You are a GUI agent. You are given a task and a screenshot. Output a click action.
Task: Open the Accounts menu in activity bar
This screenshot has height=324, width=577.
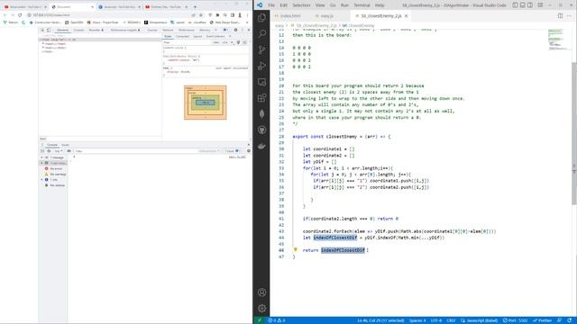click(261, 292)
